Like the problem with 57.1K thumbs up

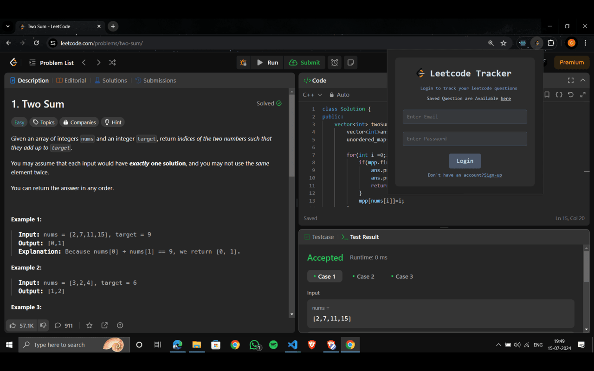pyautogui.click(x=21, y=326)
